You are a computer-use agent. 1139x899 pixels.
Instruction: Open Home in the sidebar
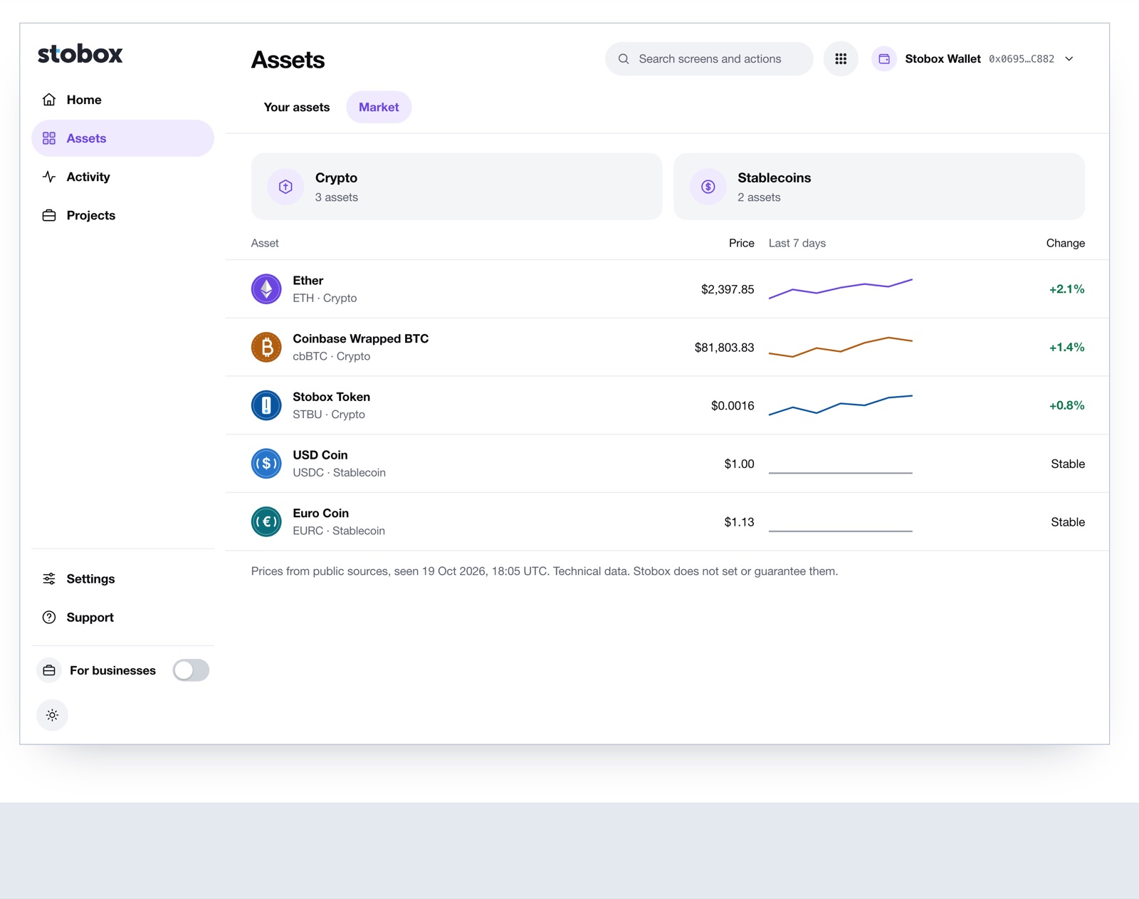coord(122,100)
